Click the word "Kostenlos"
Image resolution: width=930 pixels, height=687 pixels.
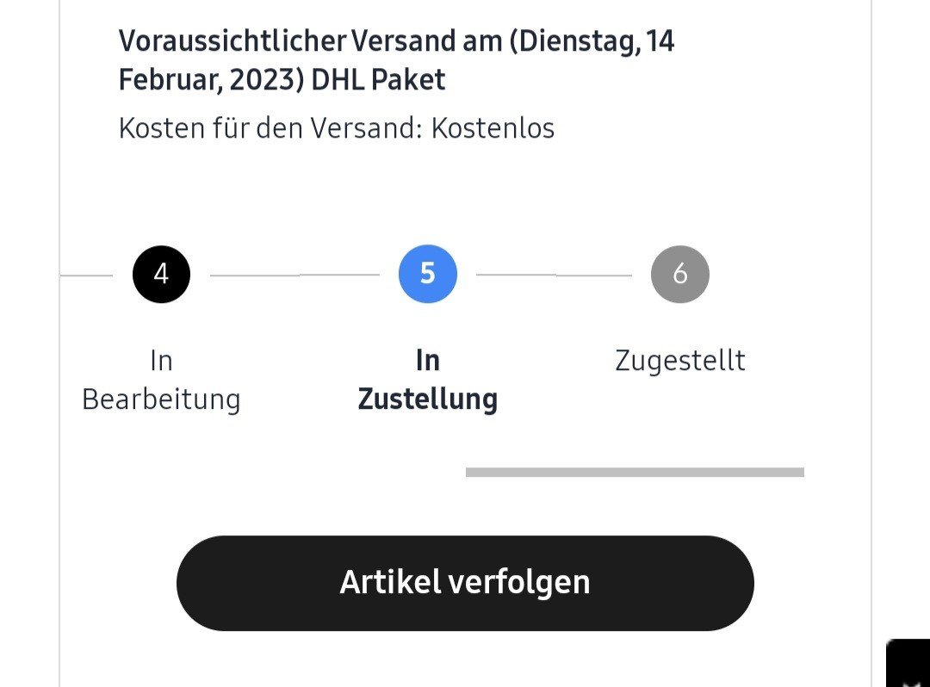tap(493, 128)
